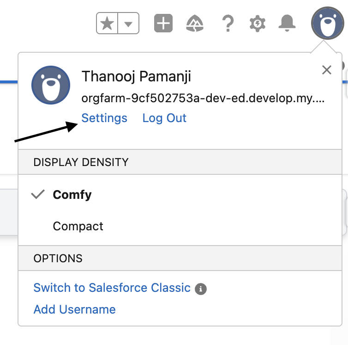Image resolution: width=348 pixels, height=345 pixels.
Task: Open the Settings link
Action: click(x=104, y=118)
